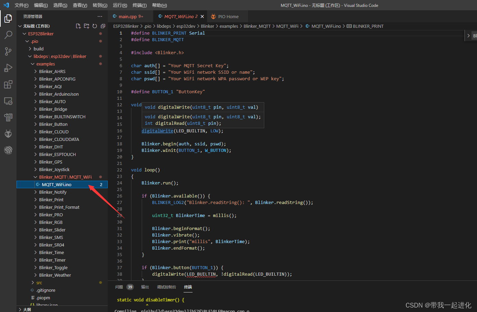The image size is (477, 312).
Task: Click the BLINKER_PRINT breadcrumb symbol
Action: coord(365,26)
